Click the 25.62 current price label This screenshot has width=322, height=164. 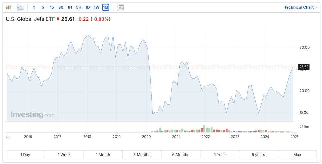[304, 67]
